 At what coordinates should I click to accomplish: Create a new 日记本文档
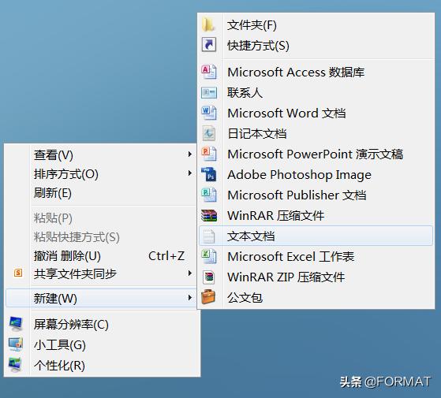(x=316, y=134)
